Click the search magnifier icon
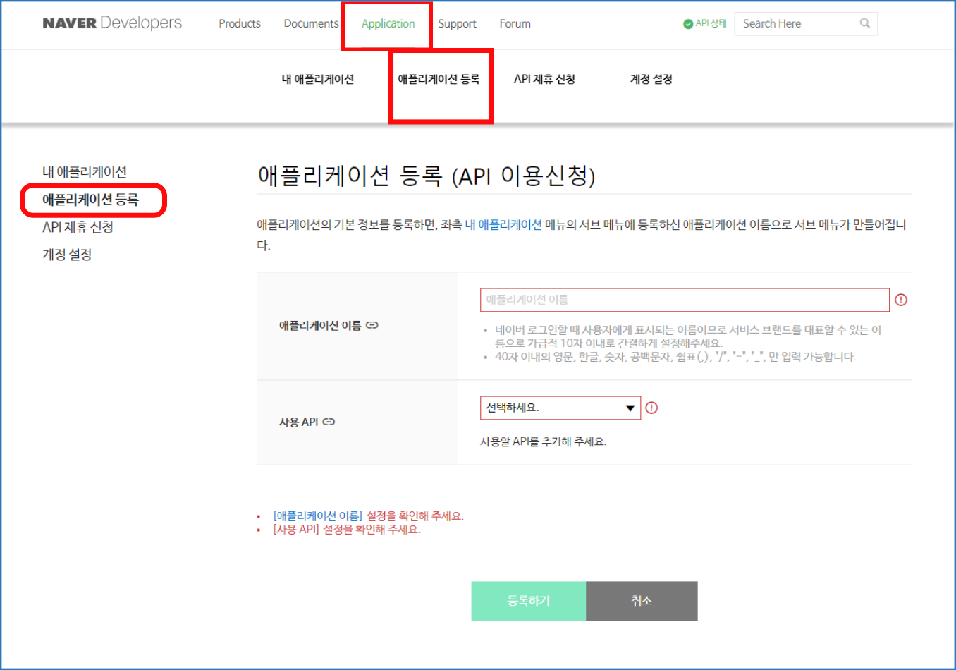 (864, 23)
